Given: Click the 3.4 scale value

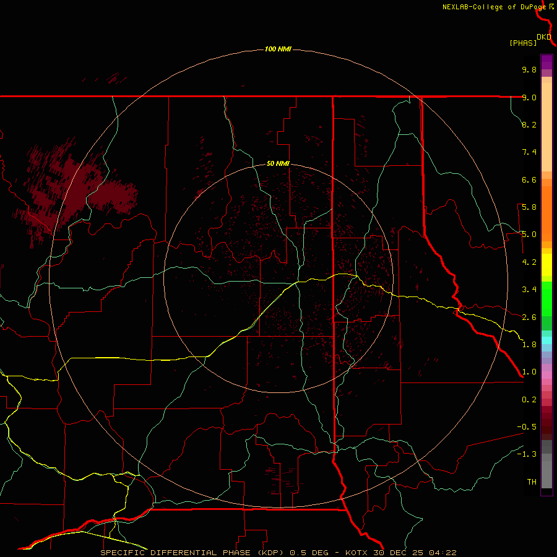Looking at the screenshot, I should tap(529, 290).
